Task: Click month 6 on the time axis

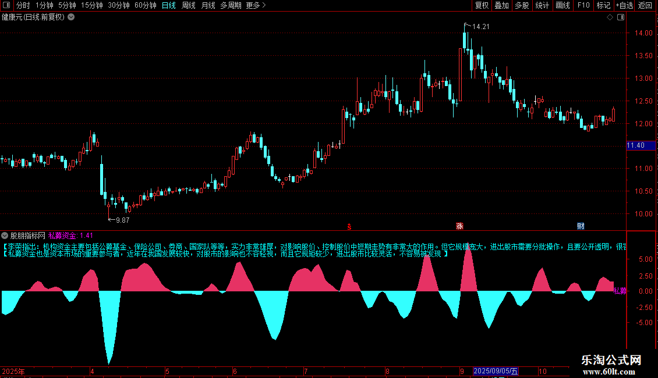Action: coord(235,372)
